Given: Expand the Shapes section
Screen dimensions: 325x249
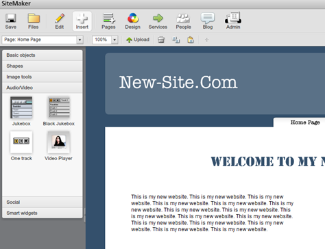Looking at the screenshot, I should 43,66.
